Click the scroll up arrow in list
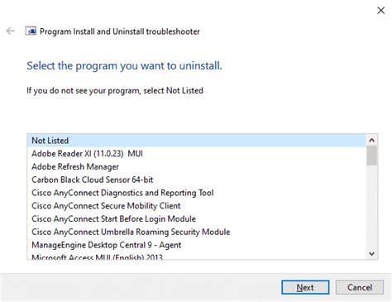 371,140
